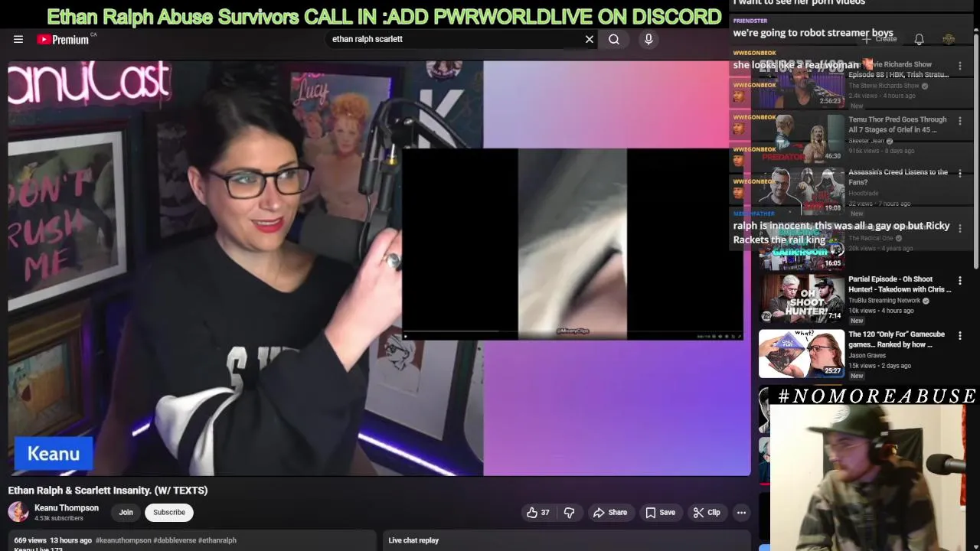This screenshot has height=551, width=980.
Task: Click '37' like count
Action: (545, 513)
